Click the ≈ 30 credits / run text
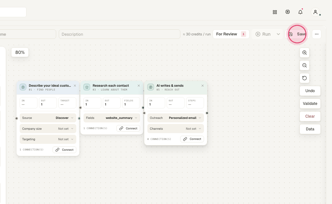The height and width of the screenshot is (204, 332). coord(197,34)
